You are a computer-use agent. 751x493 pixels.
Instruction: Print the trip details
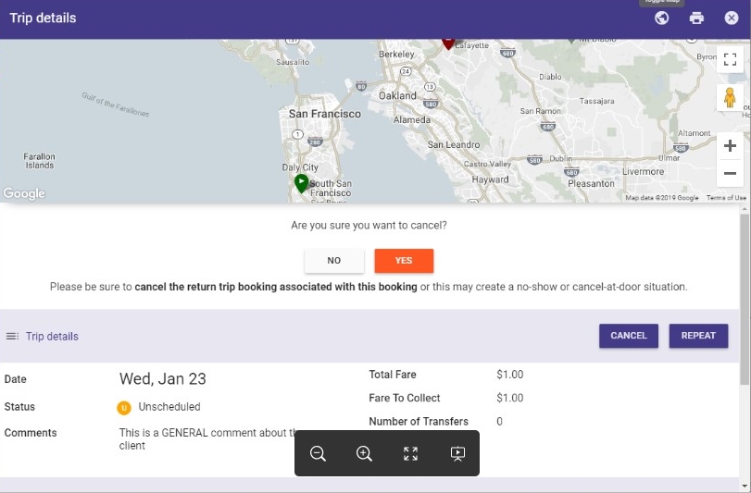(x=696, y=18)
